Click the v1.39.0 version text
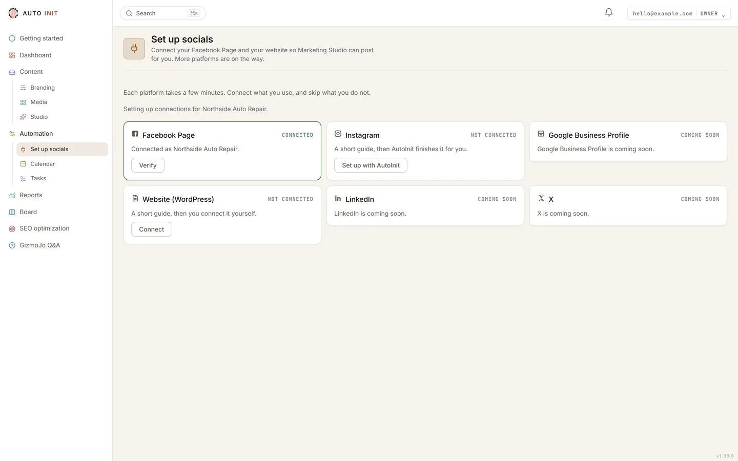The width and height of the screenshot is (738, 461). coord(725,456)
